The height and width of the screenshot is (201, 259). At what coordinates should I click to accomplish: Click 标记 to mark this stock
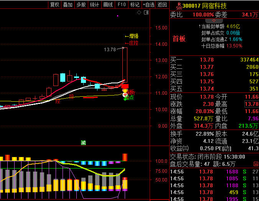(135, 5)
